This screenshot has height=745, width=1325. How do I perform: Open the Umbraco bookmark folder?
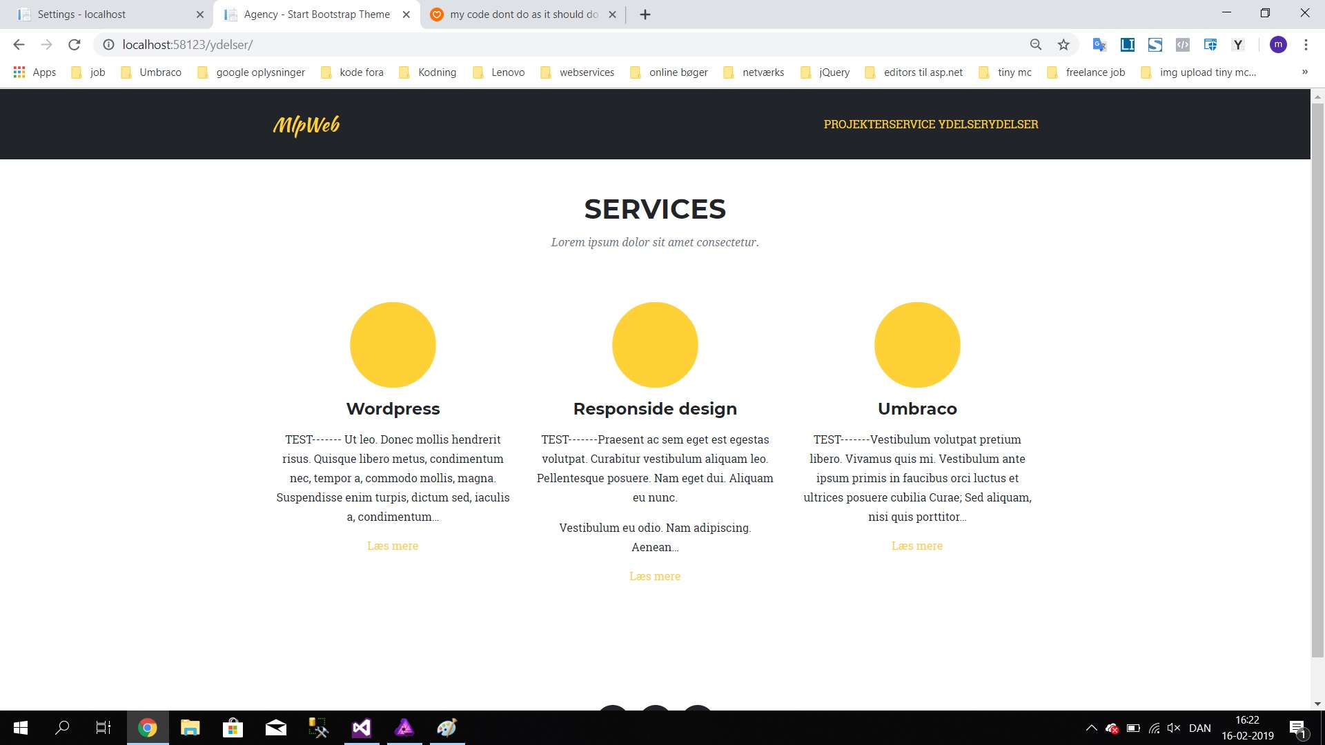(x=151, y=72)
